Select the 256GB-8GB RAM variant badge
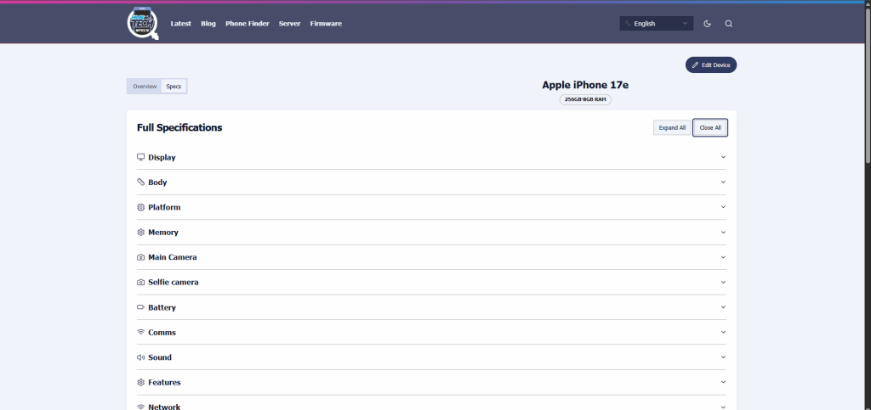Image resolution: width=871 pixels, height=410 pixels. (585, 99)
